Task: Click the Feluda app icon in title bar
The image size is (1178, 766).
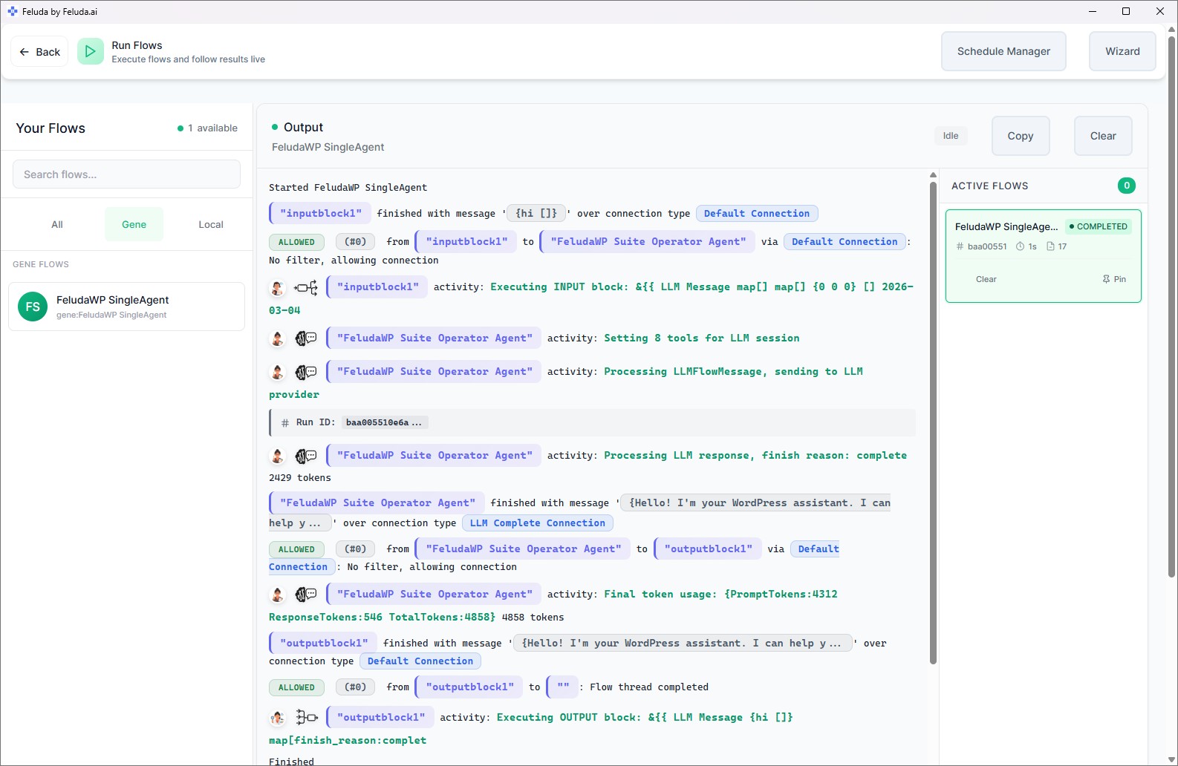Action: click(12, 11)
